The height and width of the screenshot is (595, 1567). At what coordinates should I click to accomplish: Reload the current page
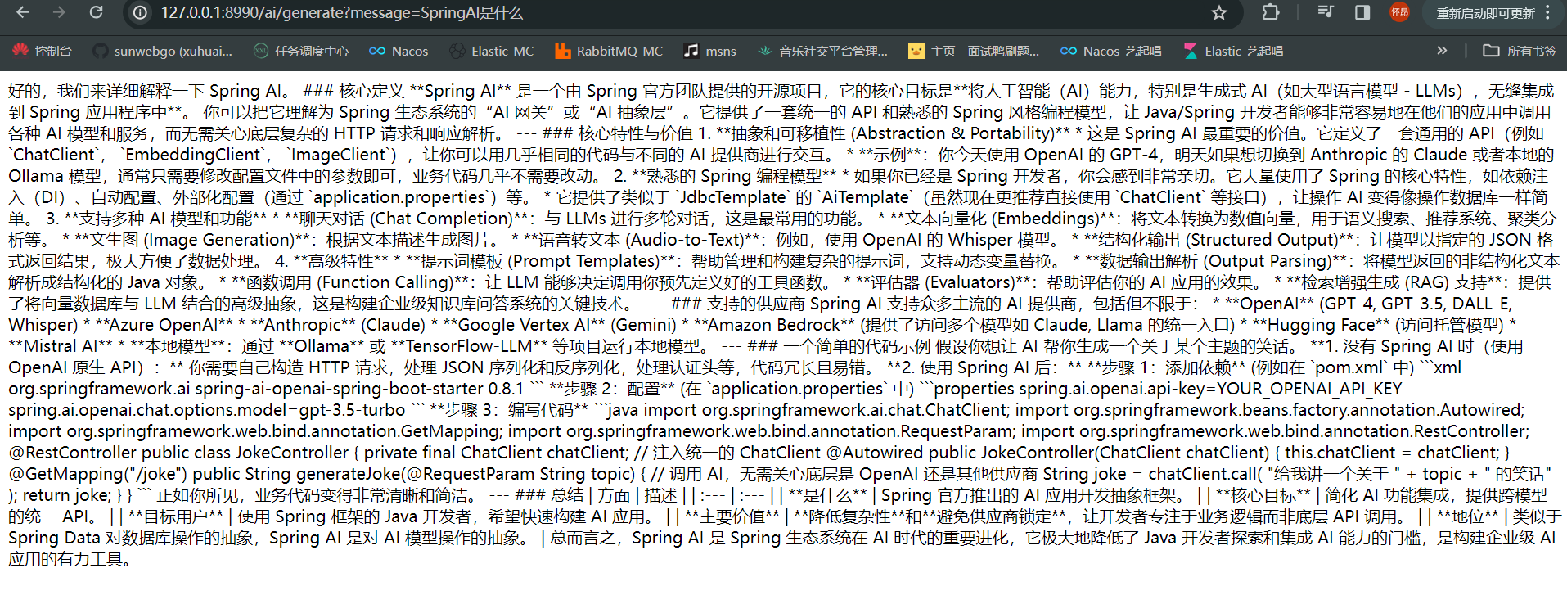click(96, 12)
